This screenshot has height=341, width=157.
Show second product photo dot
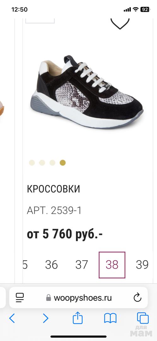(x=42, y=163)
